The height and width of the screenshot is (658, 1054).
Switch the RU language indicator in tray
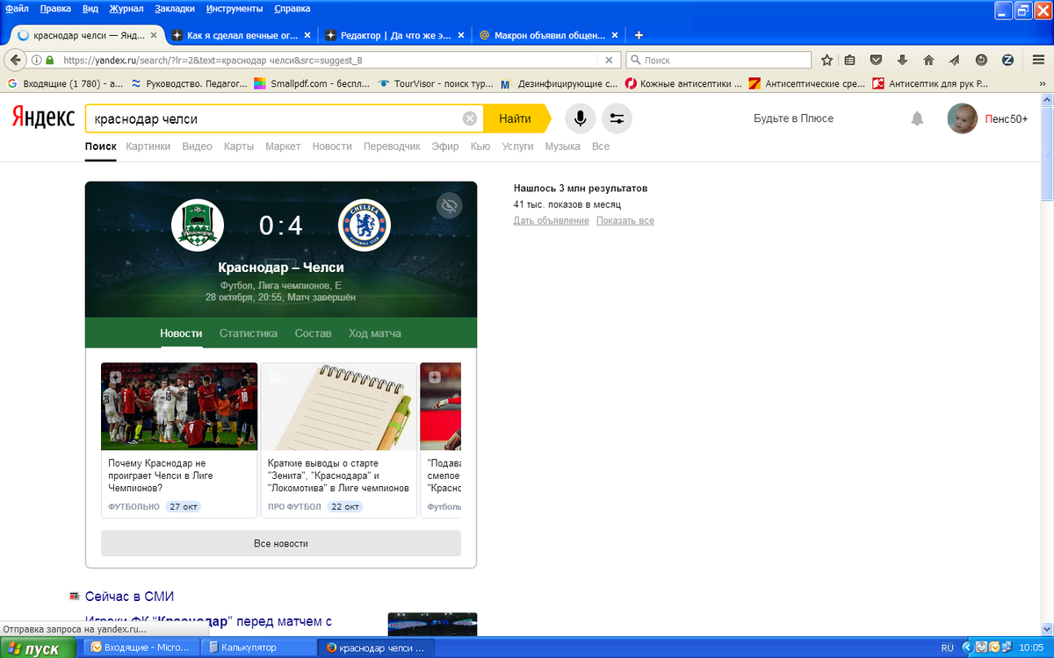(x=947, y=647)
